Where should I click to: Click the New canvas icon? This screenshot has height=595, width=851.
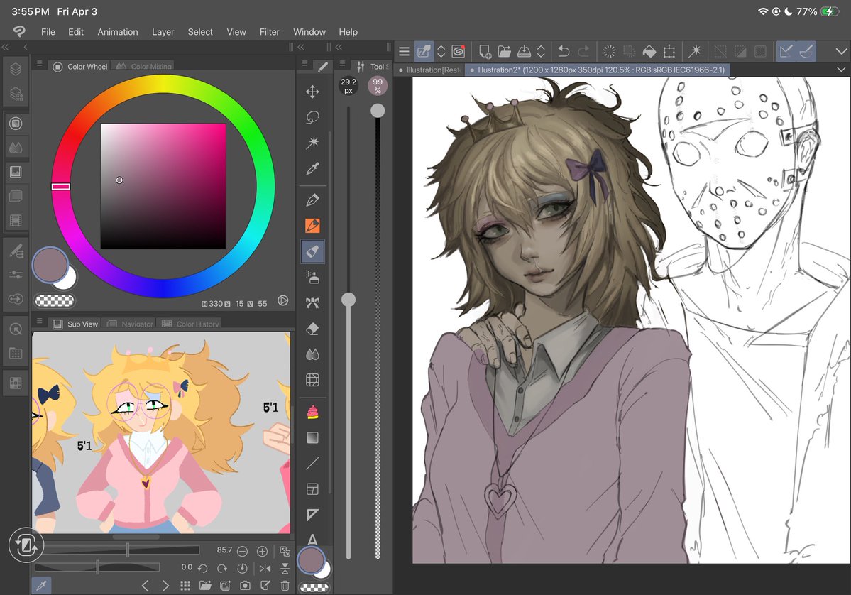(485, 52)
